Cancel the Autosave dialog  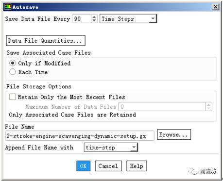click(108, 166)
